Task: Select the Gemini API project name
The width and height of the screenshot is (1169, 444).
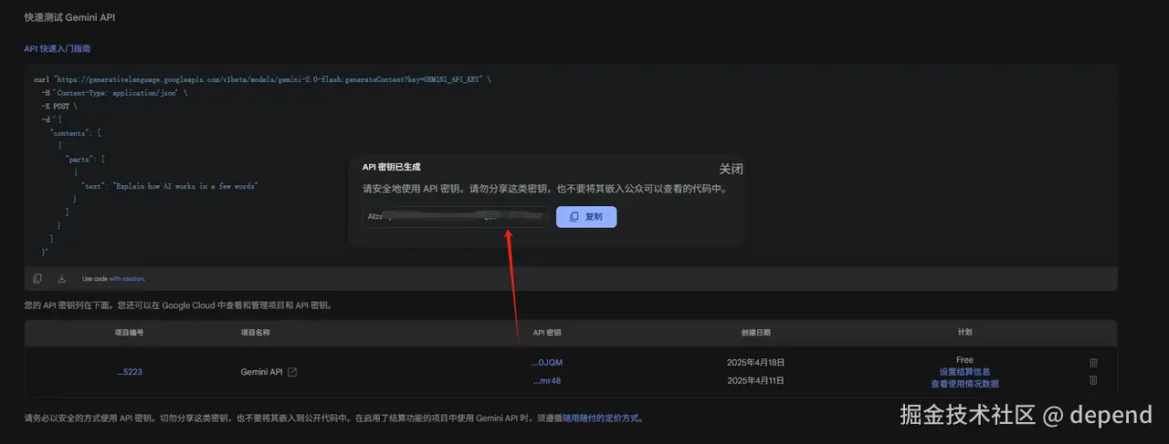Action: coord(261,372)
